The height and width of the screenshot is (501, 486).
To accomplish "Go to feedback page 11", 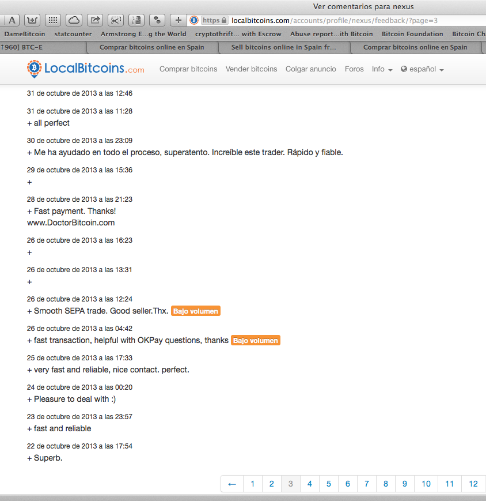I will click(x=450, y=484).
